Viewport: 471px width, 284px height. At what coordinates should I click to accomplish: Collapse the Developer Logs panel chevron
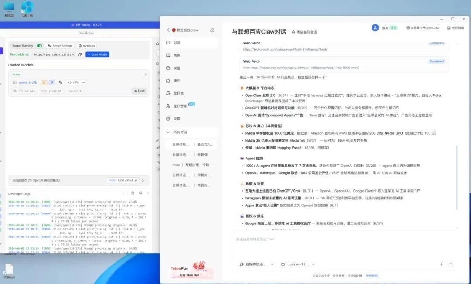[x=148, y=193]
